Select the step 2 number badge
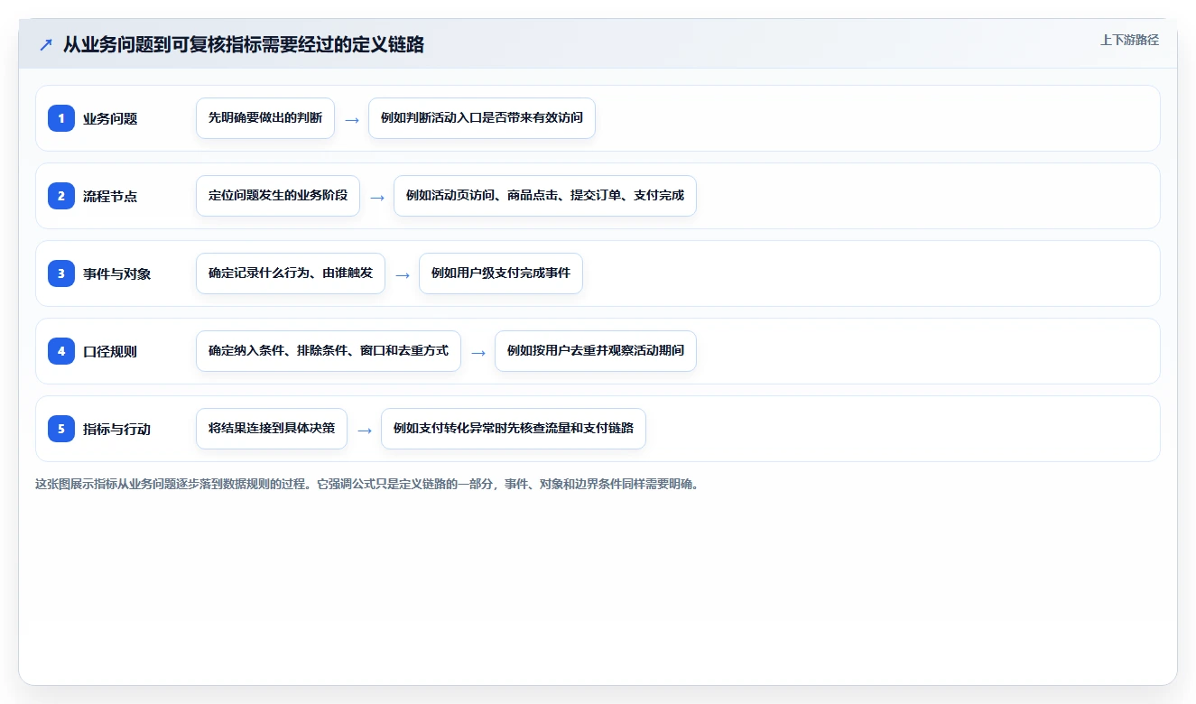 pos(61,196)
